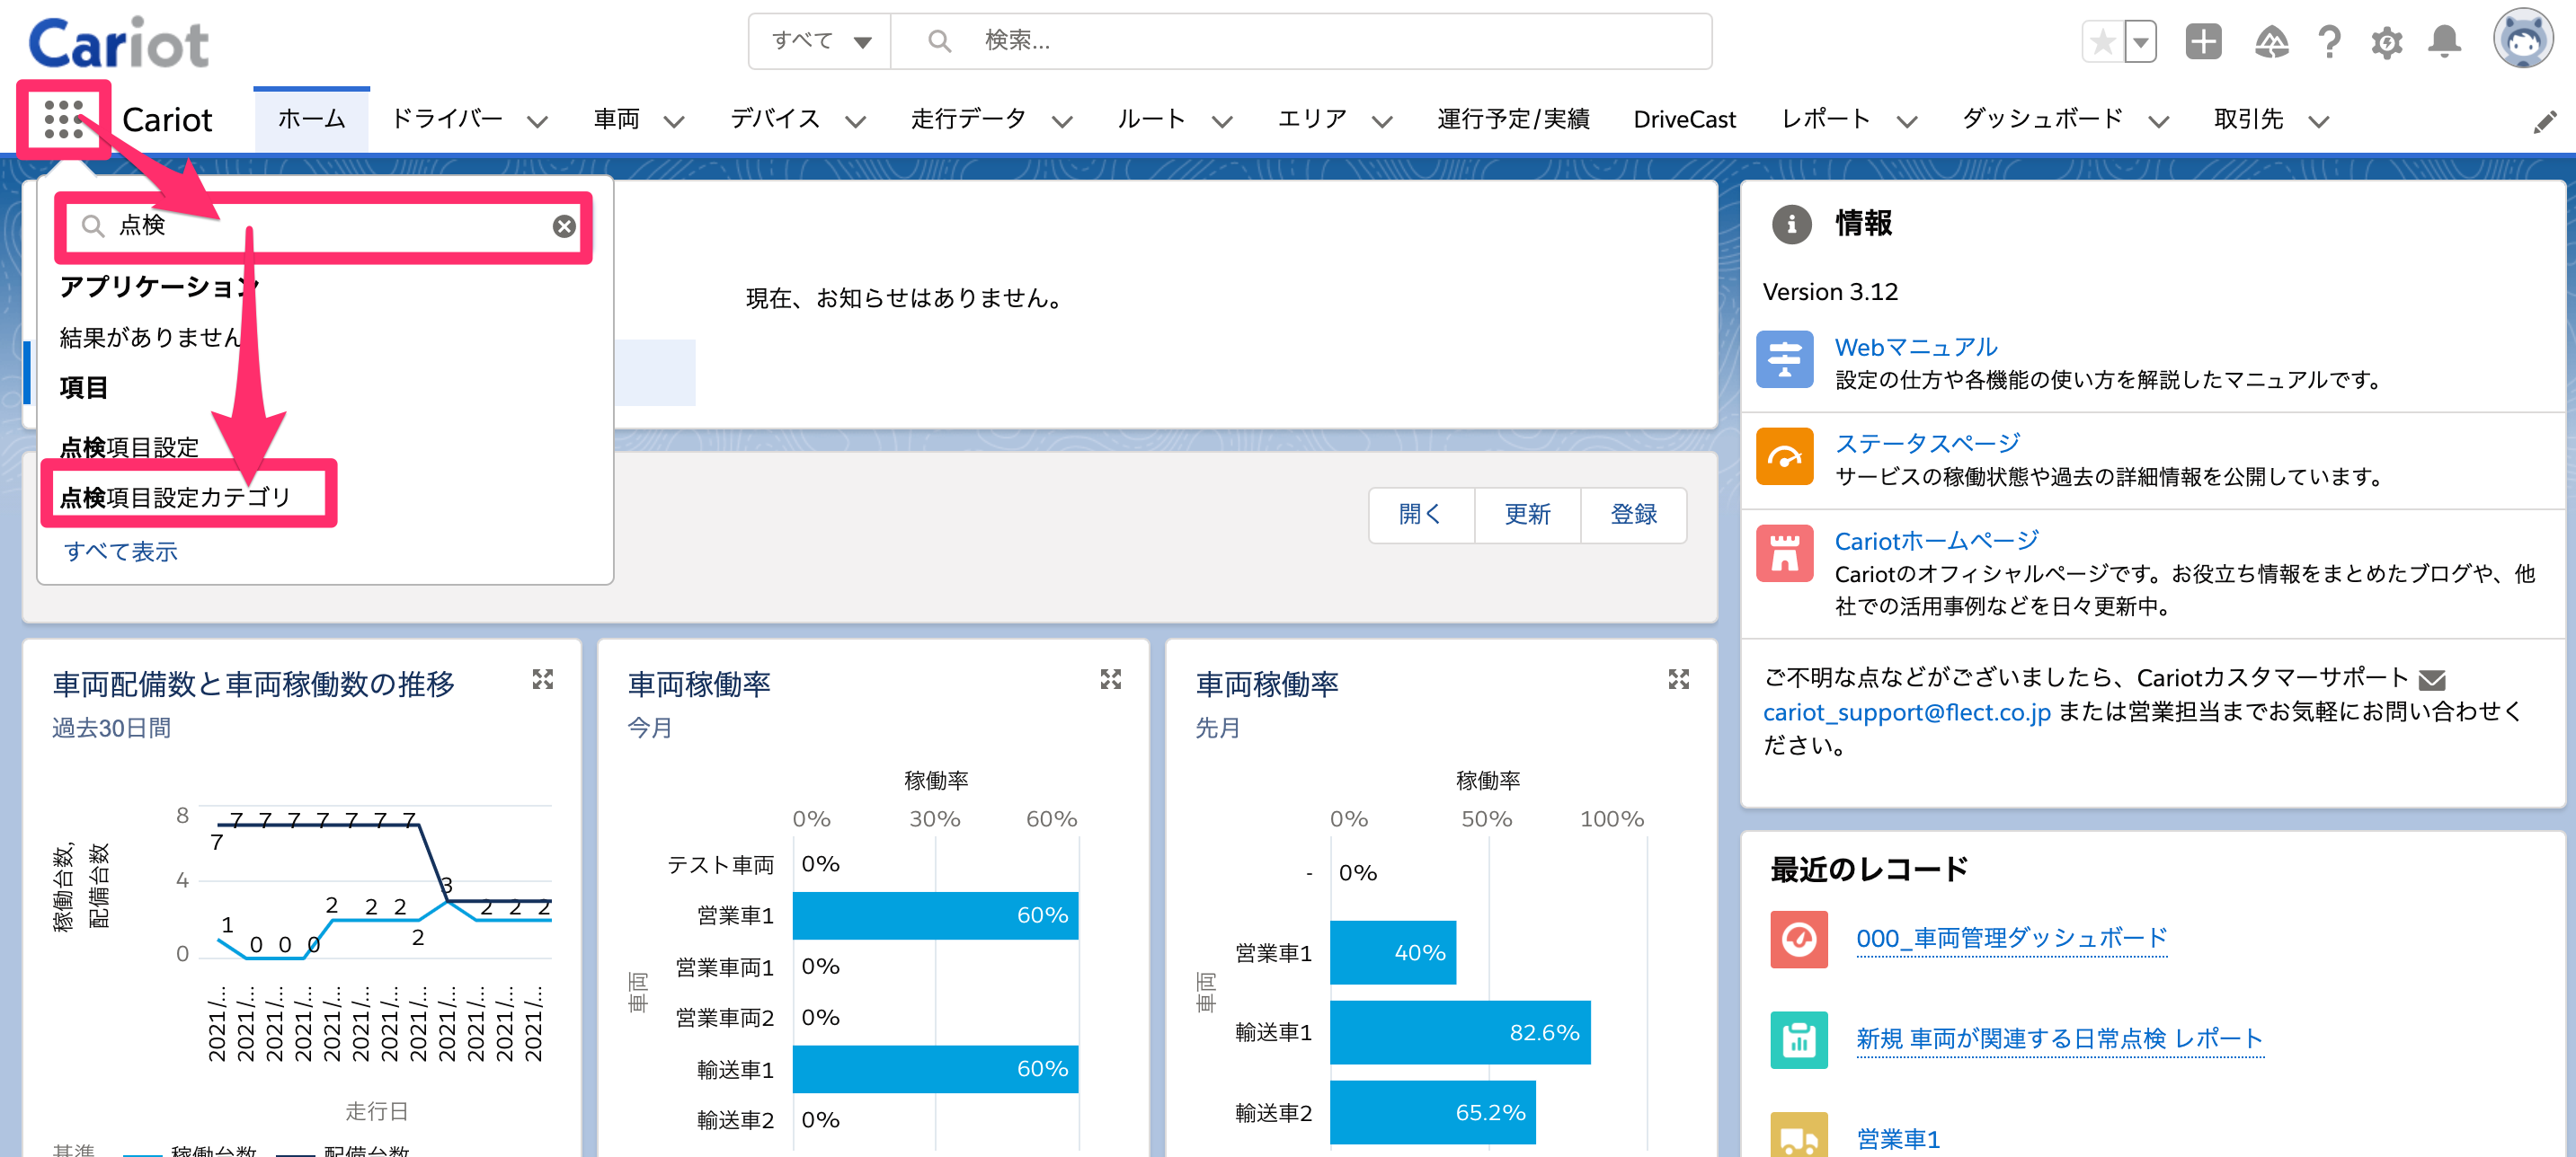Open the DriveCast tab
This screenshot has height=1157, width=2576.
[x=1684, y=119]
